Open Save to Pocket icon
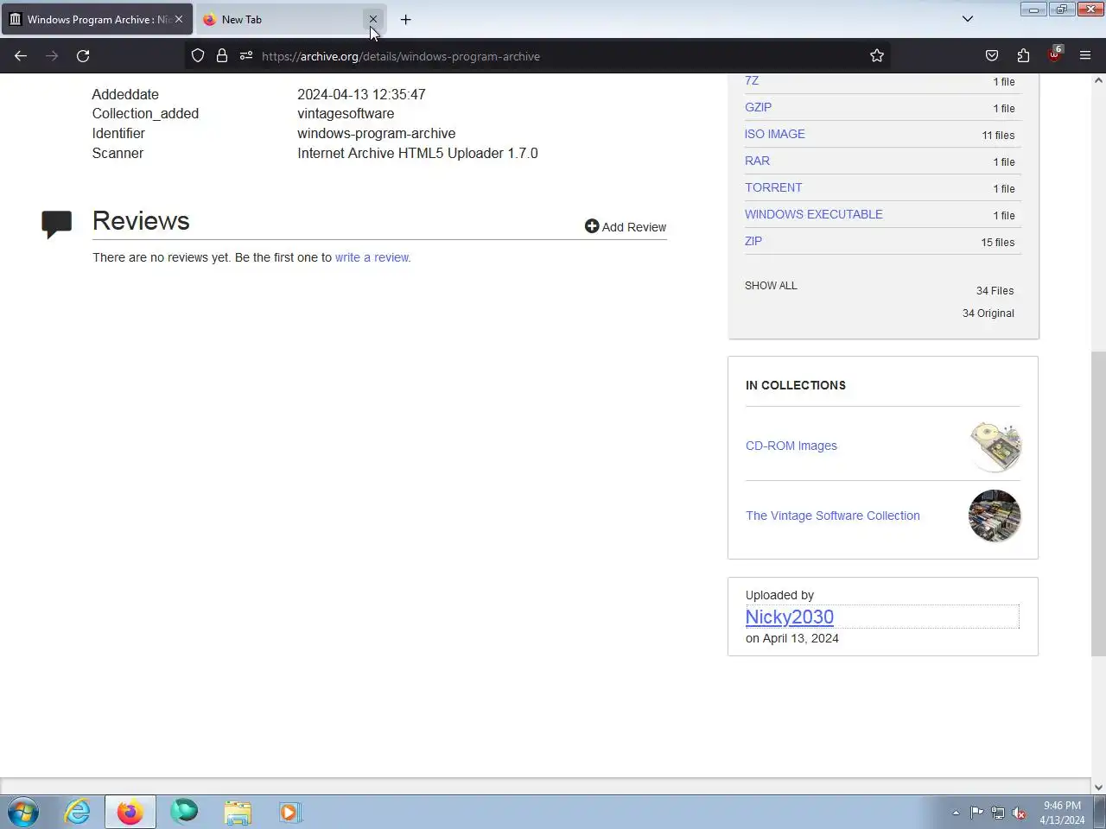 pos(992,56)
